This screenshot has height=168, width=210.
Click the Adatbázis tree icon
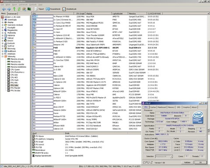tap(6, 54)
